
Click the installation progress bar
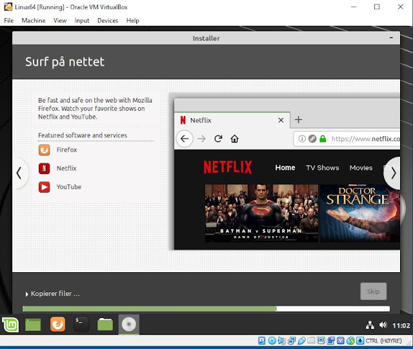pos(206,309)
